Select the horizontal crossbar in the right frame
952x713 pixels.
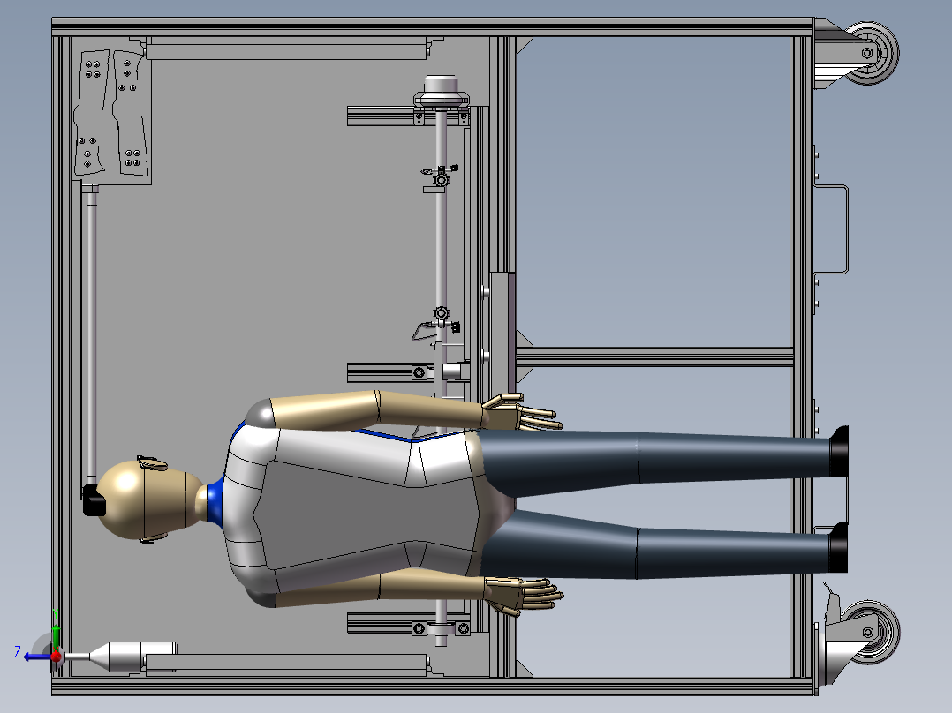tap(654, 356)
